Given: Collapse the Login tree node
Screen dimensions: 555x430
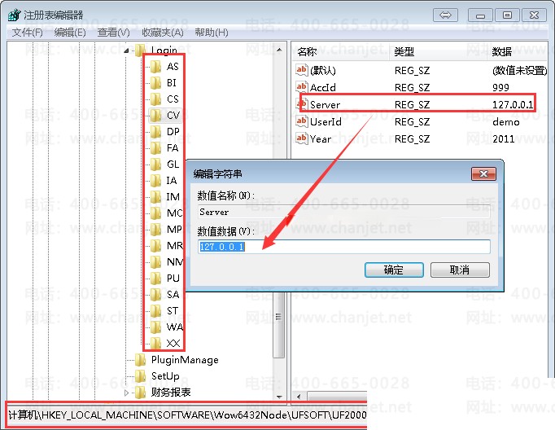Looking at the screenshot, I should tap(126, 50).
